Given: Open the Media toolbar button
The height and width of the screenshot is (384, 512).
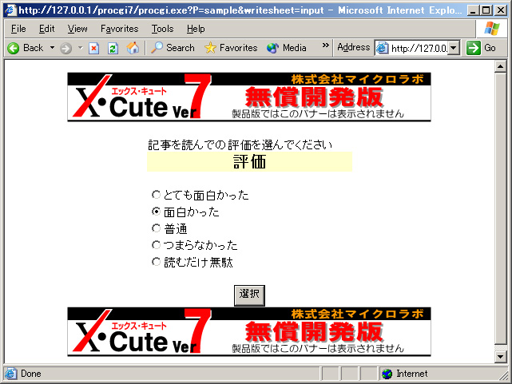Looking at the screenshot, I should tap(287, 48).
